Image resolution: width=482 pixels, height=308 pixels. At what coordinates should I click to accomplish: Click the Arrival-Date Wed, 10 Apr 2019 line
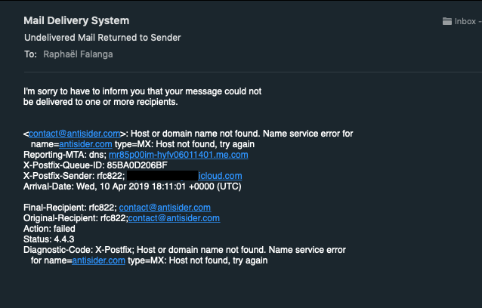[x=132, y=186]
